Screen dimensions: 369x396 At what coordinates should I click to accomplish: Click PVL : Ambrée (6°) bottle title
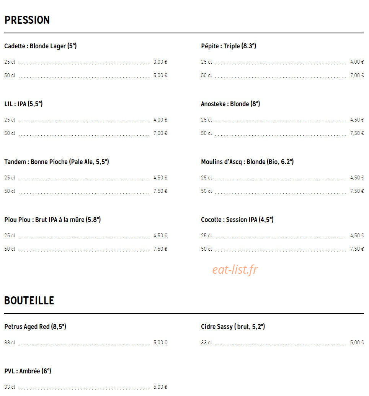pos(28,371)
